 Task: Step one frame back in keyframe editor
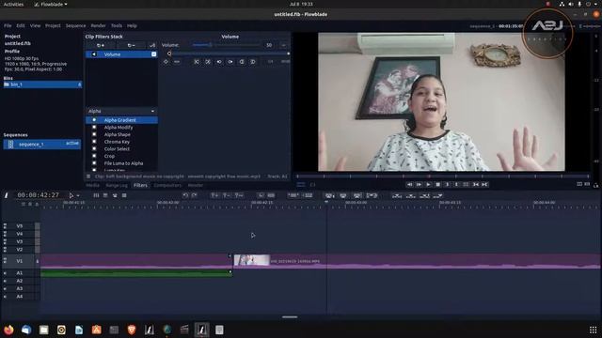219,62
